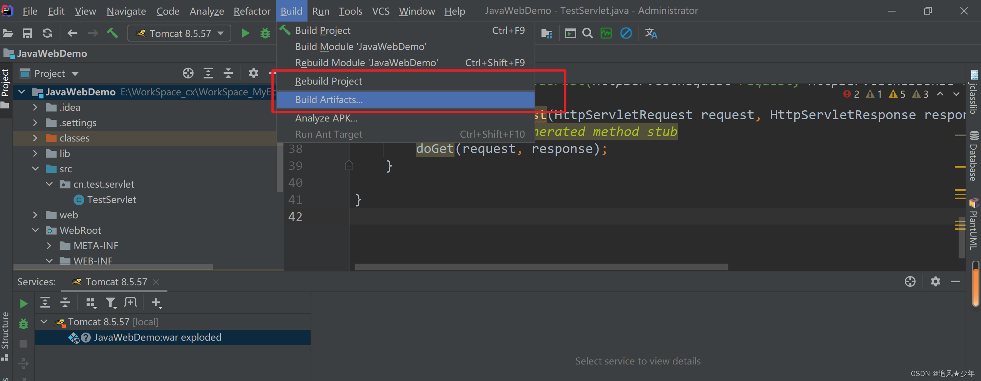
Task: Click the blue circle-slash toolbar icon
Action: point(626,33)
